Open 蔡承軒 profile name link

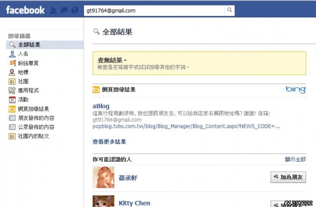tap(128, 178)
